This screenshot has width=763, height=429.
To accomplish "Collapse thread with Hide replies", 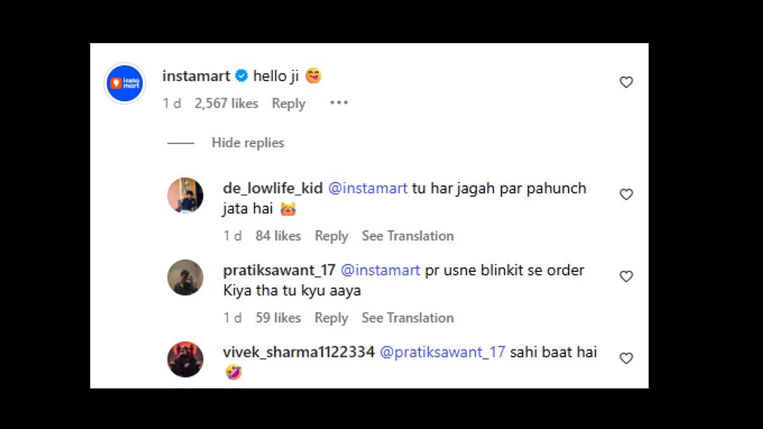I will point(247,142).
